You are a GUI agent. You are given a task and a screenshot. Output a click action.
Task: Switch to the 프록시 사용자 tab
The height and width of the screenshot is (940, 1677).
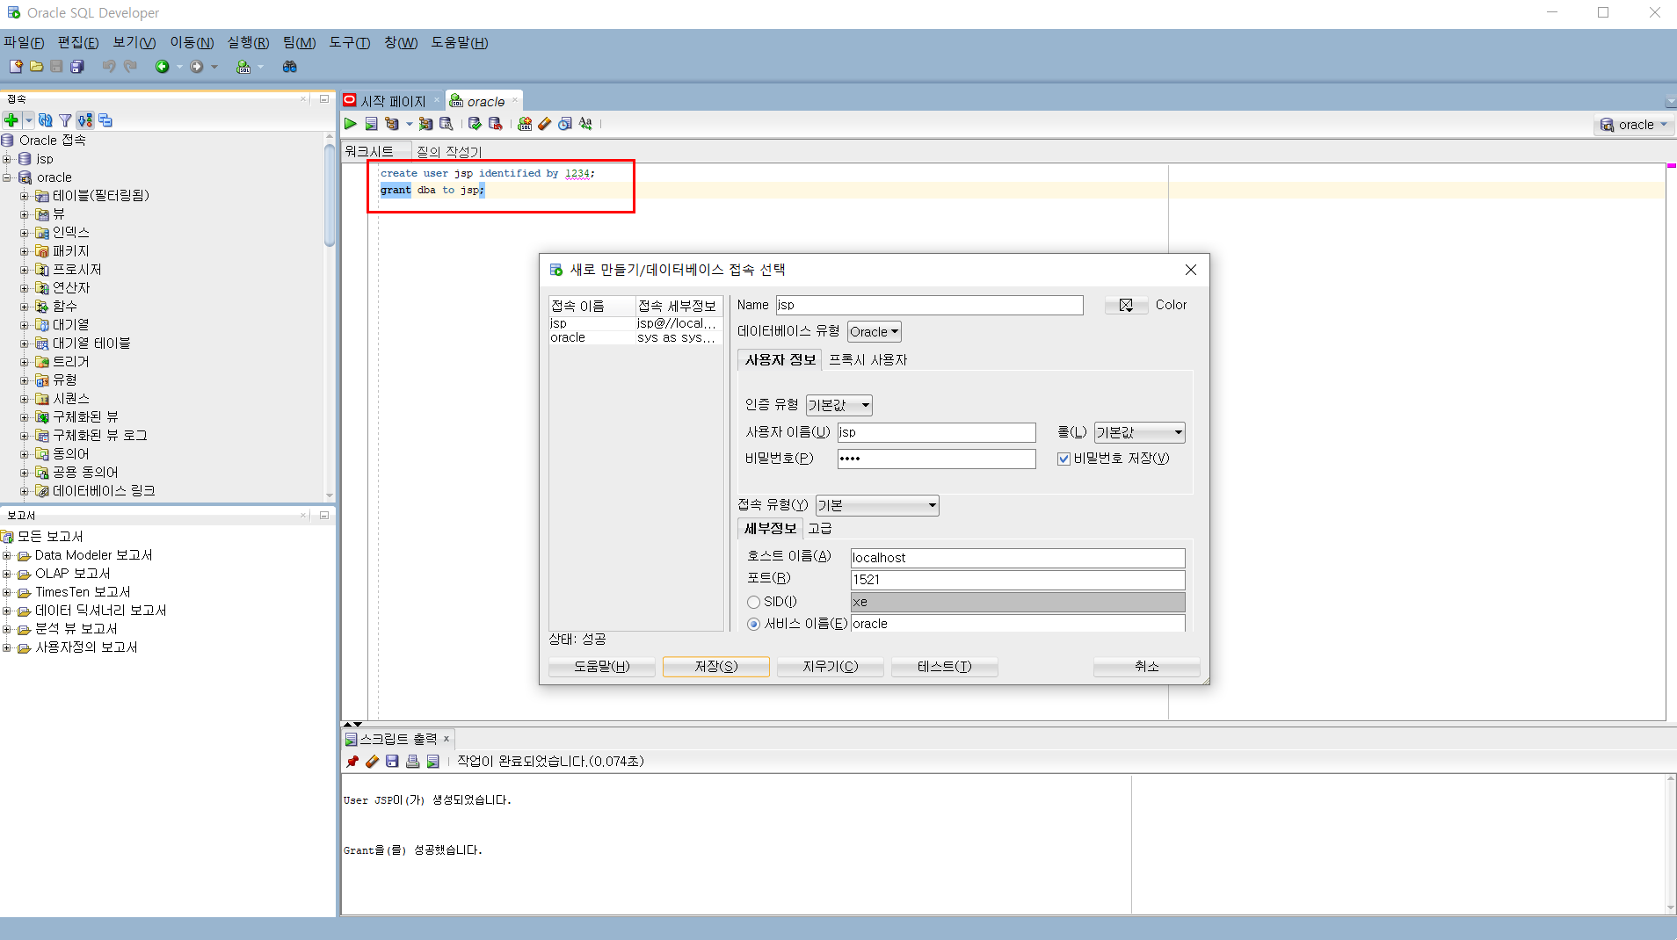(x=868, y=359)
